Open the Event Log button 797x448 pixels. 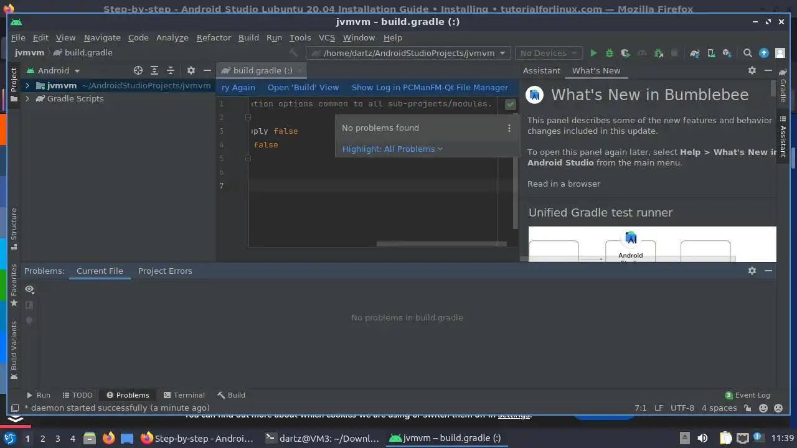[747, 395]
